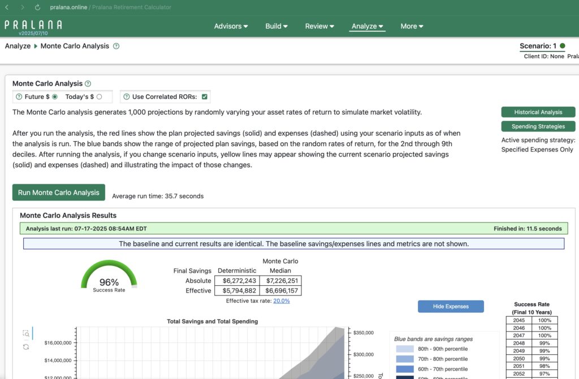Click the Client ID: None text
This screenshot has width=579, height=379.
tap(544, 56)
